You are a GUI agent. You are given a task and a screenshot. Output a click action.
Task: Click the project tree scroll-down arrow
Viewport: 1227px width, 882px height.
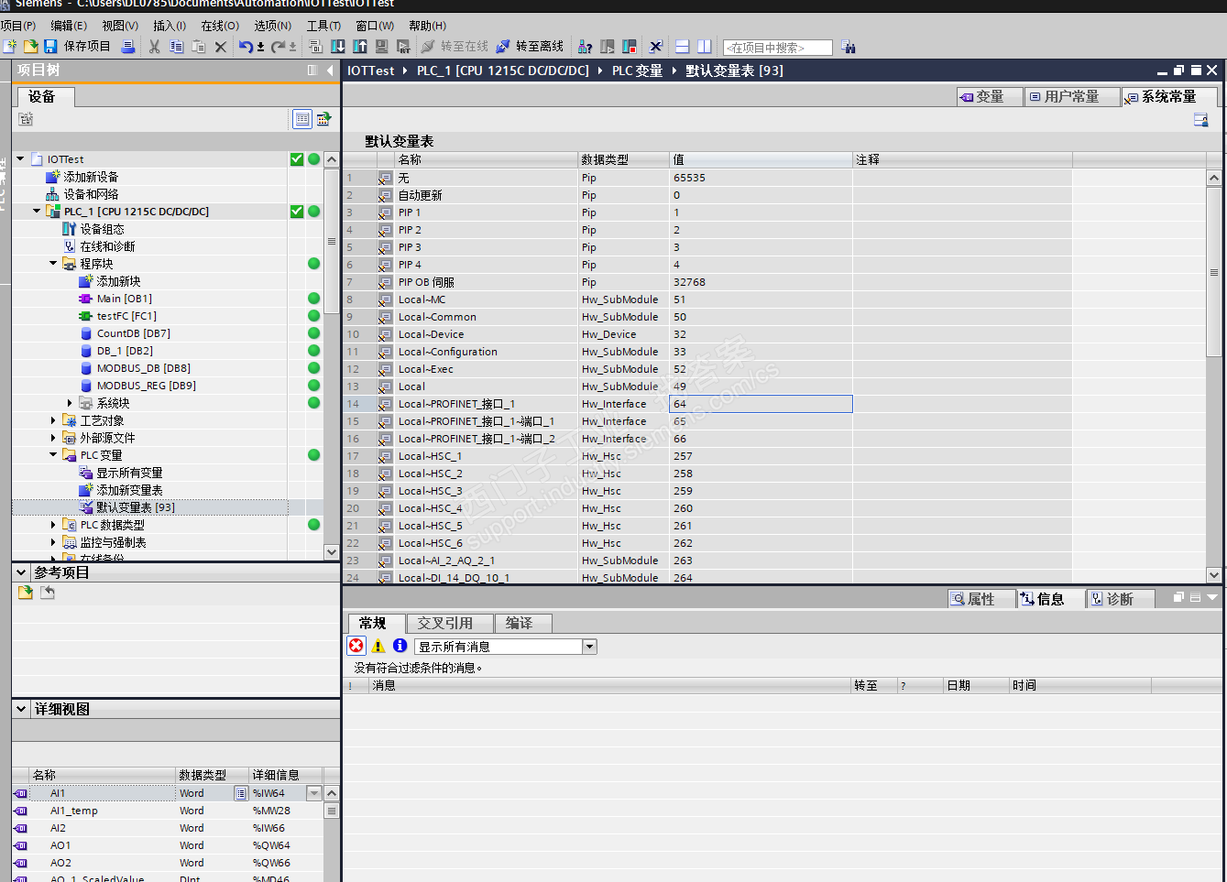[332, 551]
